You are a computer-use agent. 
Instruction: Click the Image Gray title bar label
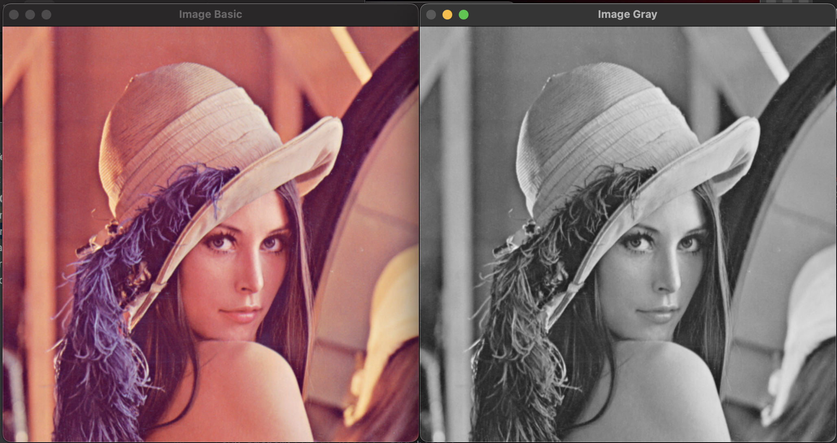(x=627, y=14)
